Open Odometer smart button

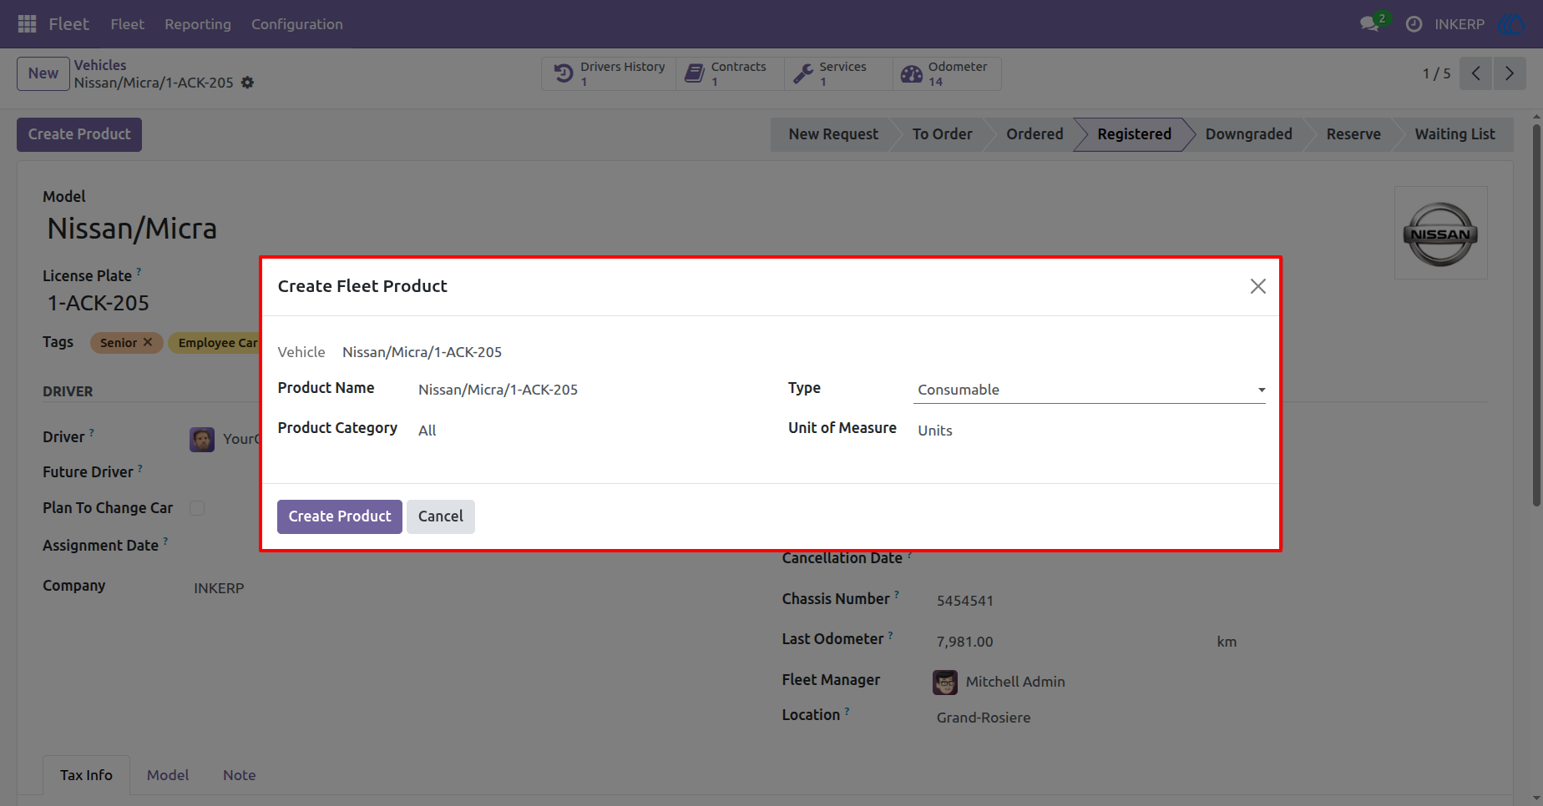(947, 73)
